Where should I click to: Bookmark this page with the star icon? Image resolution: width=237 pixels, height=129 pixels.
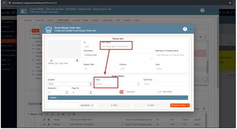[x=230, y=3]
